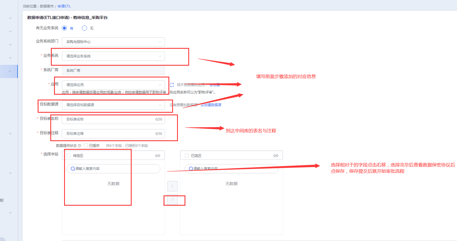
Task: Open the 请选择目标数据源 dropdown
Action: (113, 105)
